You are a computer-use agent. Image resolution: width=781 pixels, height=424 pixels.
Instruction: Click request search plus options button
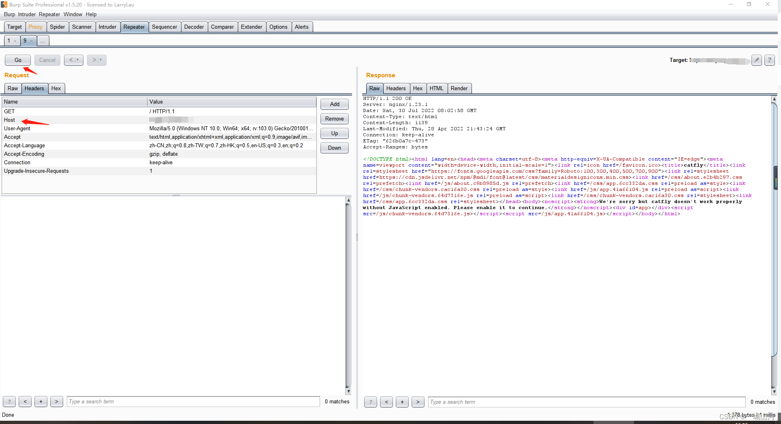[41, 402]
